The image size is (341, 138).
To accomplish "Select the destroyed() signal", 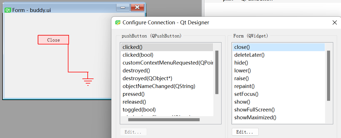I will (x=167, y=71).
